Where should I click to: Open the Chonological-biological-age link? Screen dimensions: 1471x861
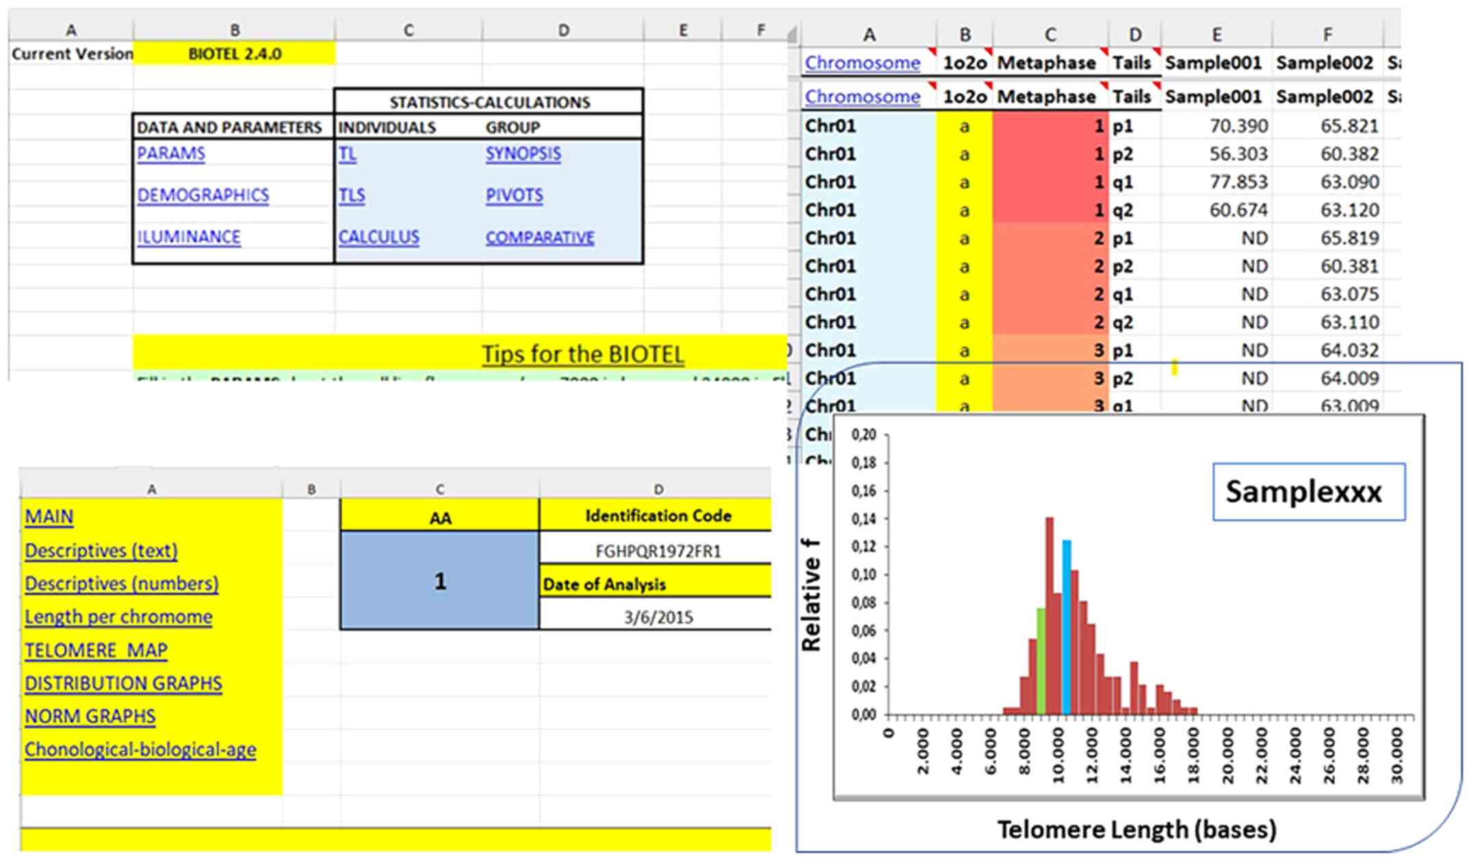pos(140,750)
